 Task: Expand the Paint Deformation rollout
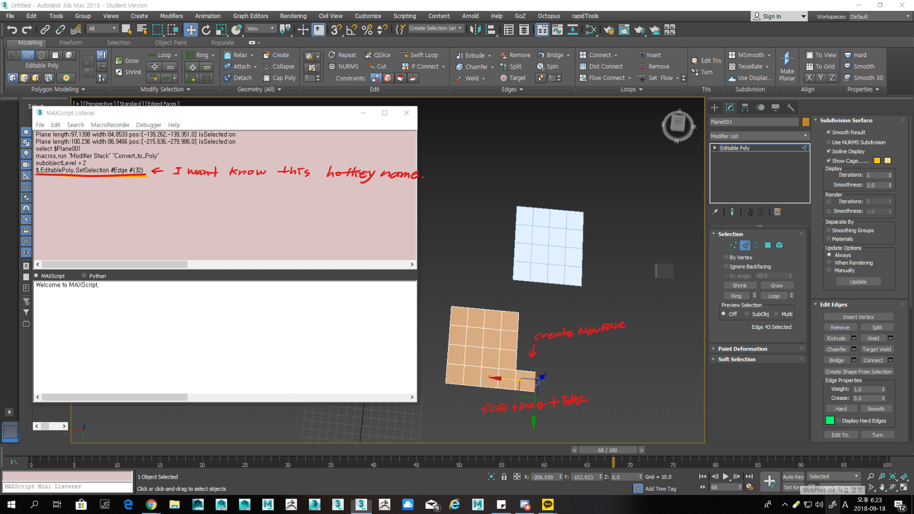[x=742, y=349]
